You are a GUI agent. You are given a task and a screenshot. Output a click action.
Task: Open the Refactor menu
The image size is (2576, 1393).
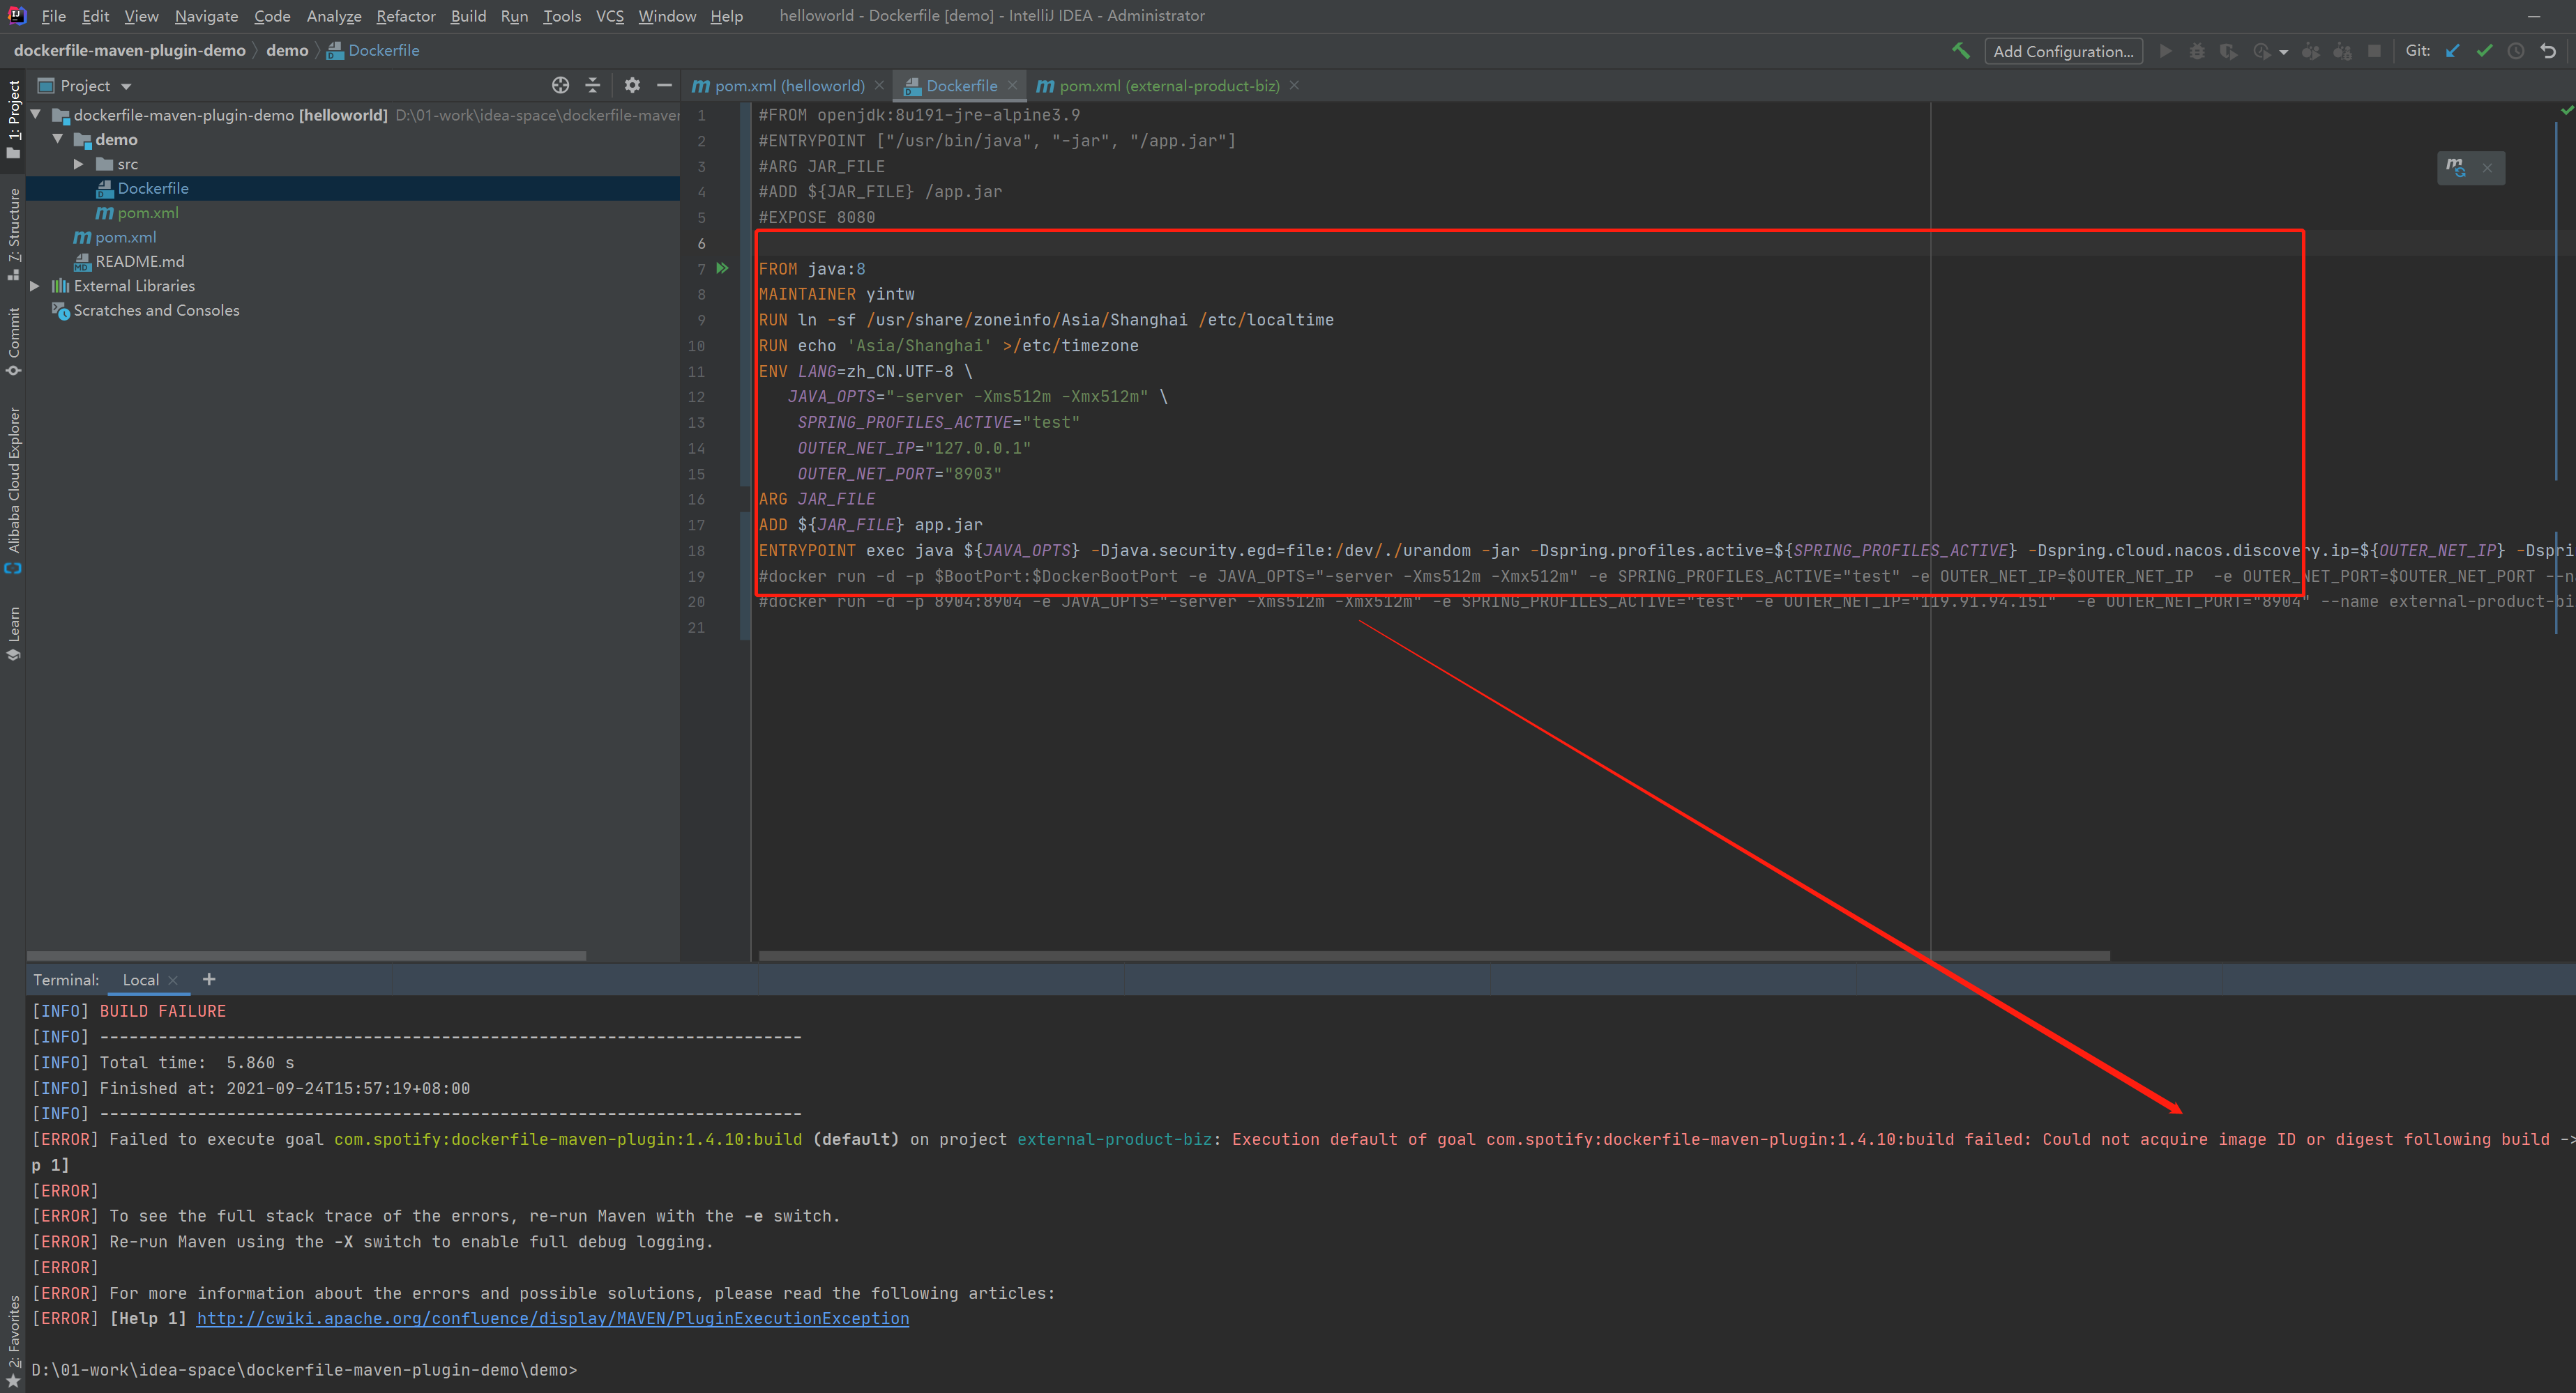405,16
